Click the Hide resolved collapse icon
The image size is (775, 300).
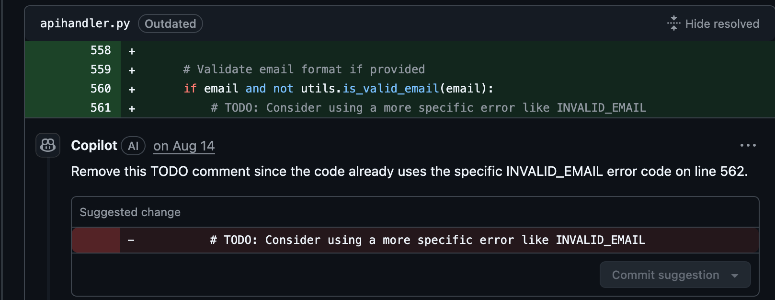673,23
